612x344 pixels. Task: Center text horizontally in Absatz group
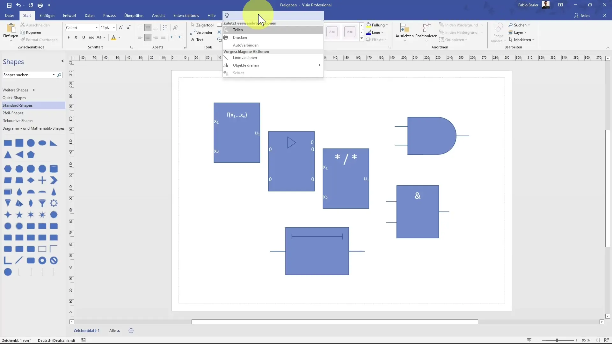pos(148,37)
